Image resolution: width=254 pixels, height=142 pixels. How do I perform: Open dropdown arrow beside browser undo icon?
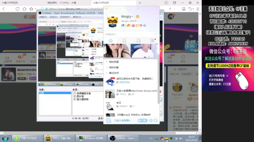pyautogui.click(x=193, y=9)
